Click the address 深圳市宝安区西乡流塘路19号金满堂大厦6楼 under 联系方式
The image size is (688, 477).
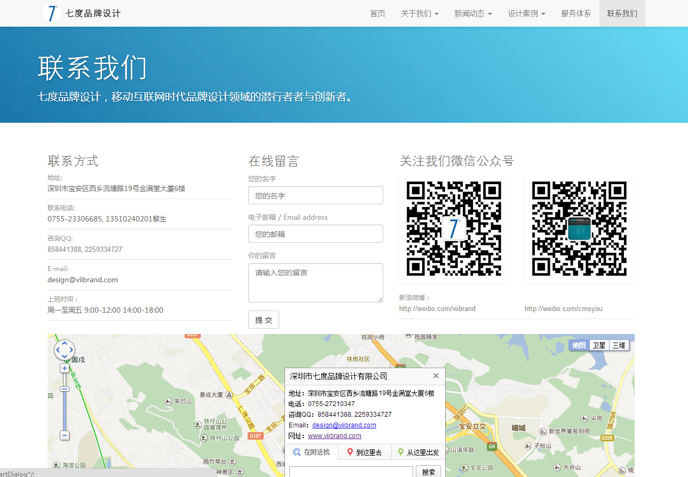point(116,188)
